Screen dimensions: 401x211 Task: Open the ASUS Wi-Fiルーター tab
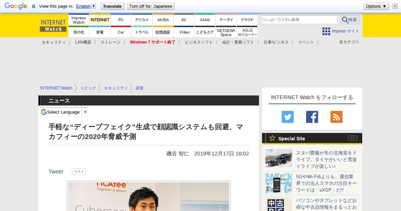247,32
